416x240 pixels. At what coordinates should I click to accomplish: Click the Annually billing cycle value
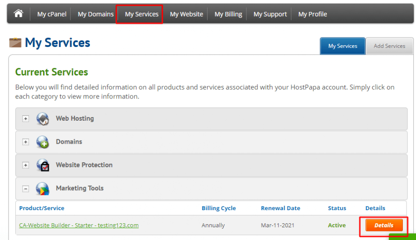pos(213,225)
